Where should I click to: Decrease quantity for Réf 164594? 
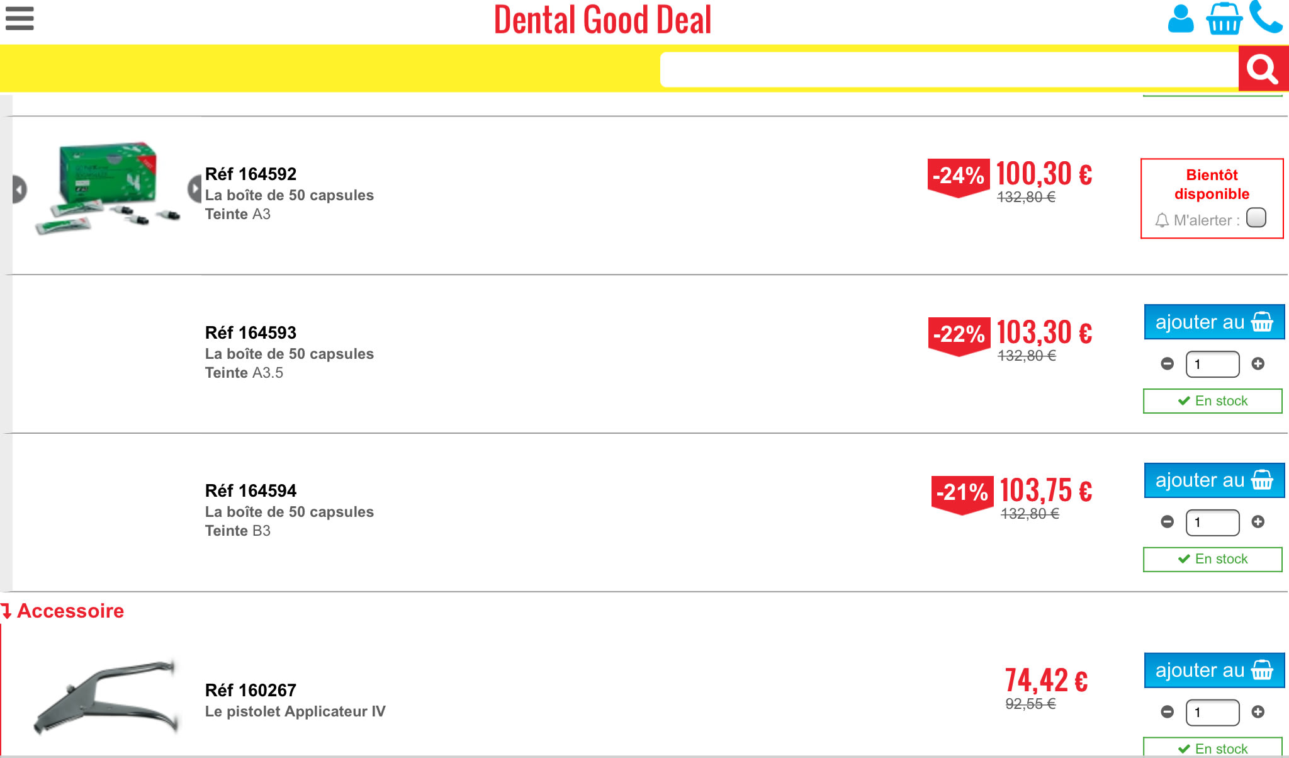[x=1167, y=522]
